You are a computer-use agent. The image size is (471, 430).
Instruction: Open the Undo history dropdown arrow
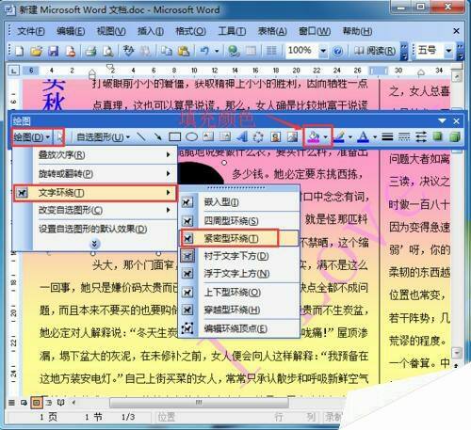click(217, 51)
